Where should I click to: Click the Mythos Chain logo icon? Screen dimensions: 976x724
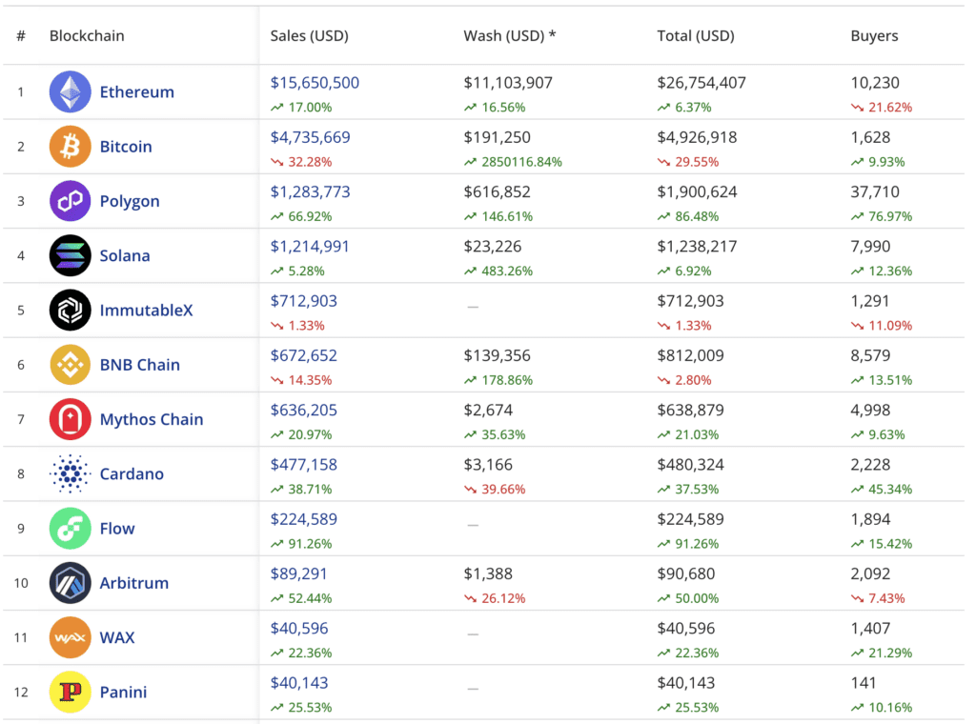tap(70, 419)
